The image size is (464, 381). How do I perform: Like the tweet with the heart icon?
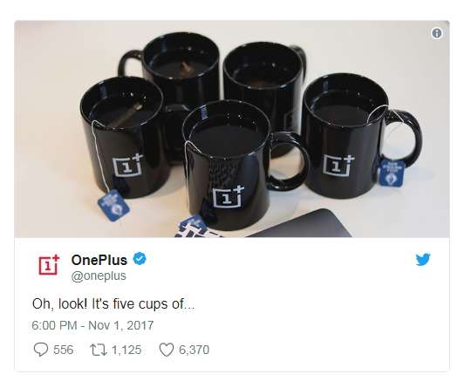(167, 350)
